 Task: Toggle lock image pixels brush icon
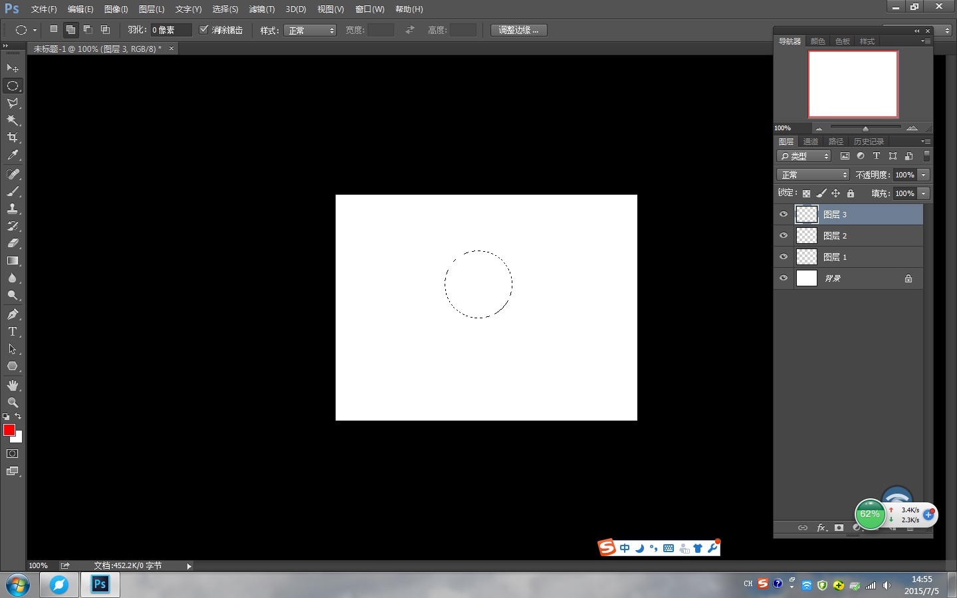821,193
